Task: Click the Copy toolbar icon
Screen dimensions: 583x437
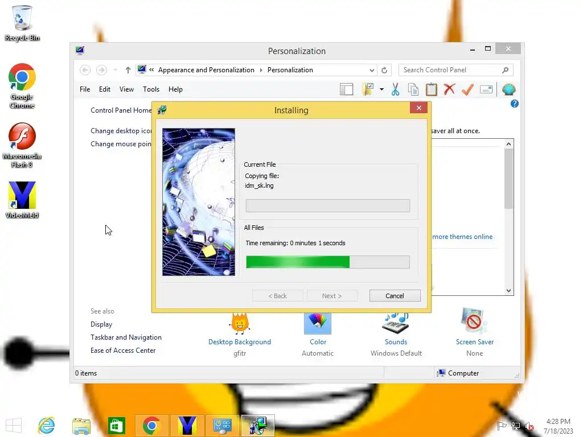Action: click(x=413, y=89)
